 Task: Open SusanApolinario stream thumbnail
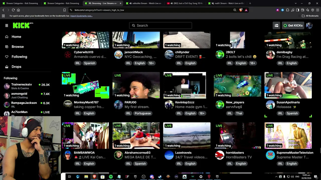point(288,85)
